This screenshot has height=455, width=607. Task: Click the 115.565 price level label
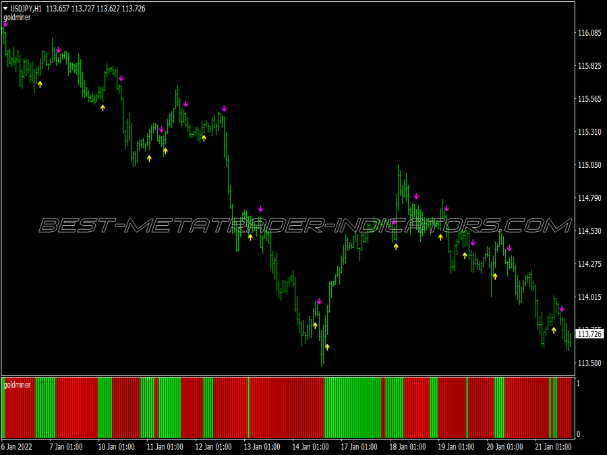589,99
